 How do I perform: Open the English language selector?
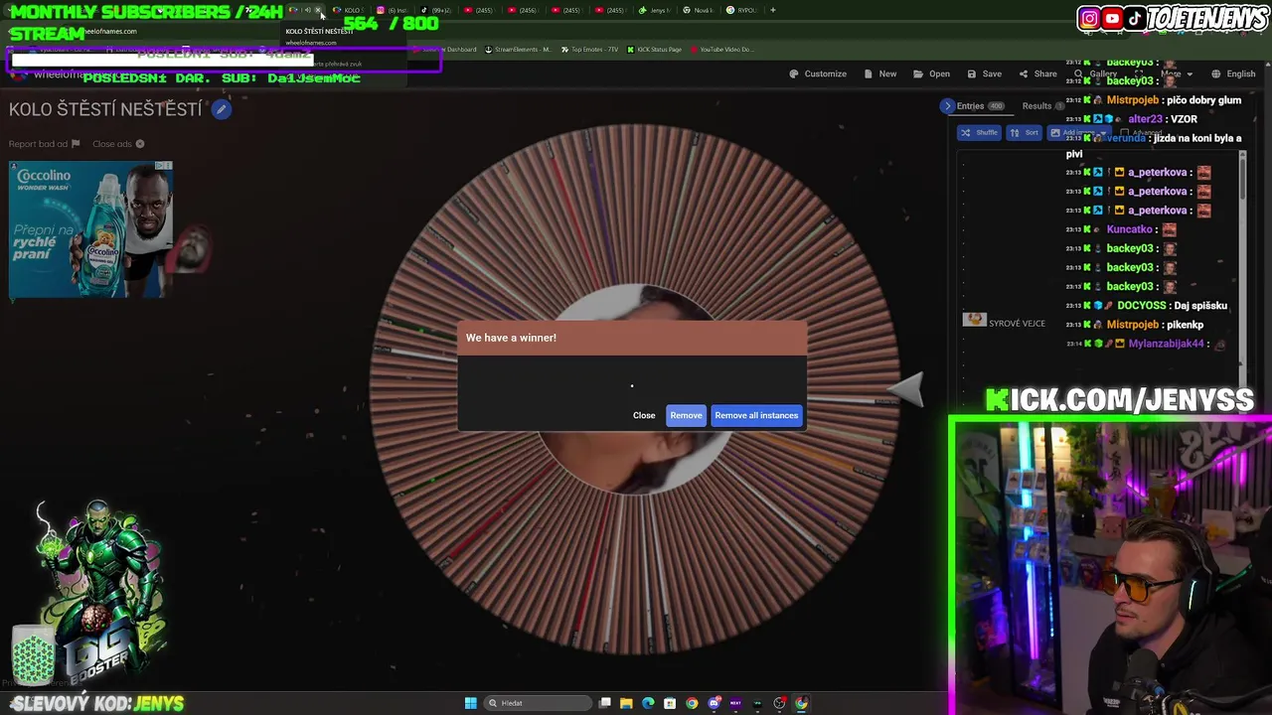click(1233, 73)
